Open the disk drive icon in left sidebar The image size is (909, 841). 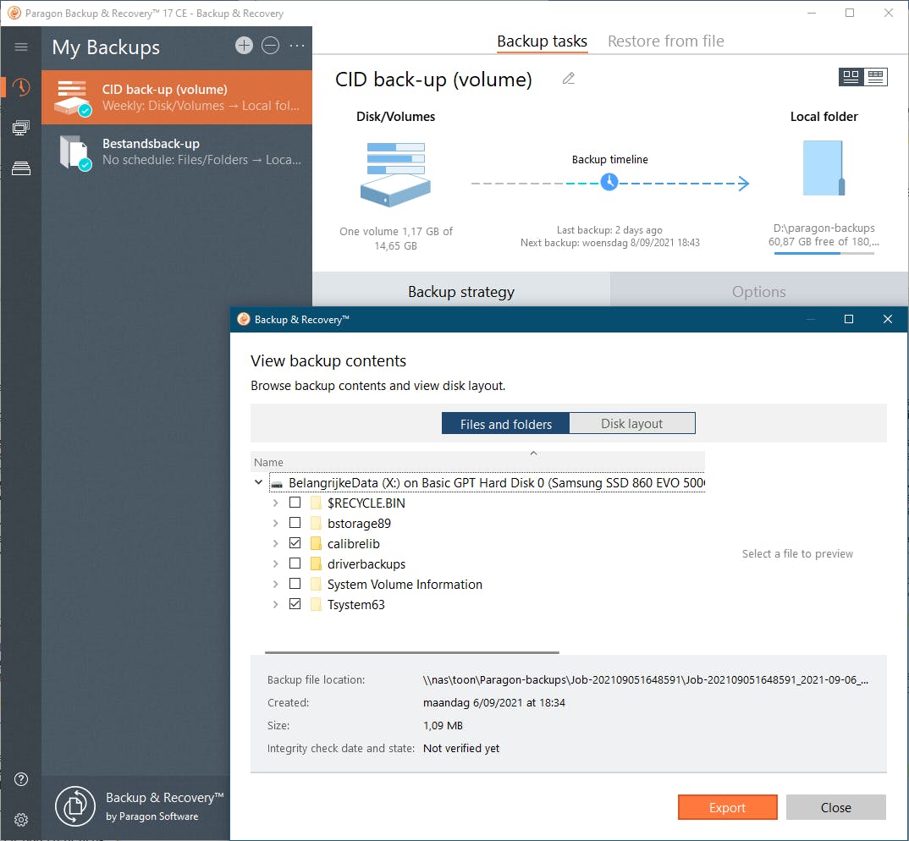[21, 168]
